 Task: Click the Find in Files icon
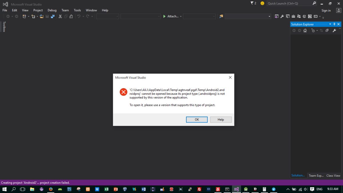(x=221, y=16)
